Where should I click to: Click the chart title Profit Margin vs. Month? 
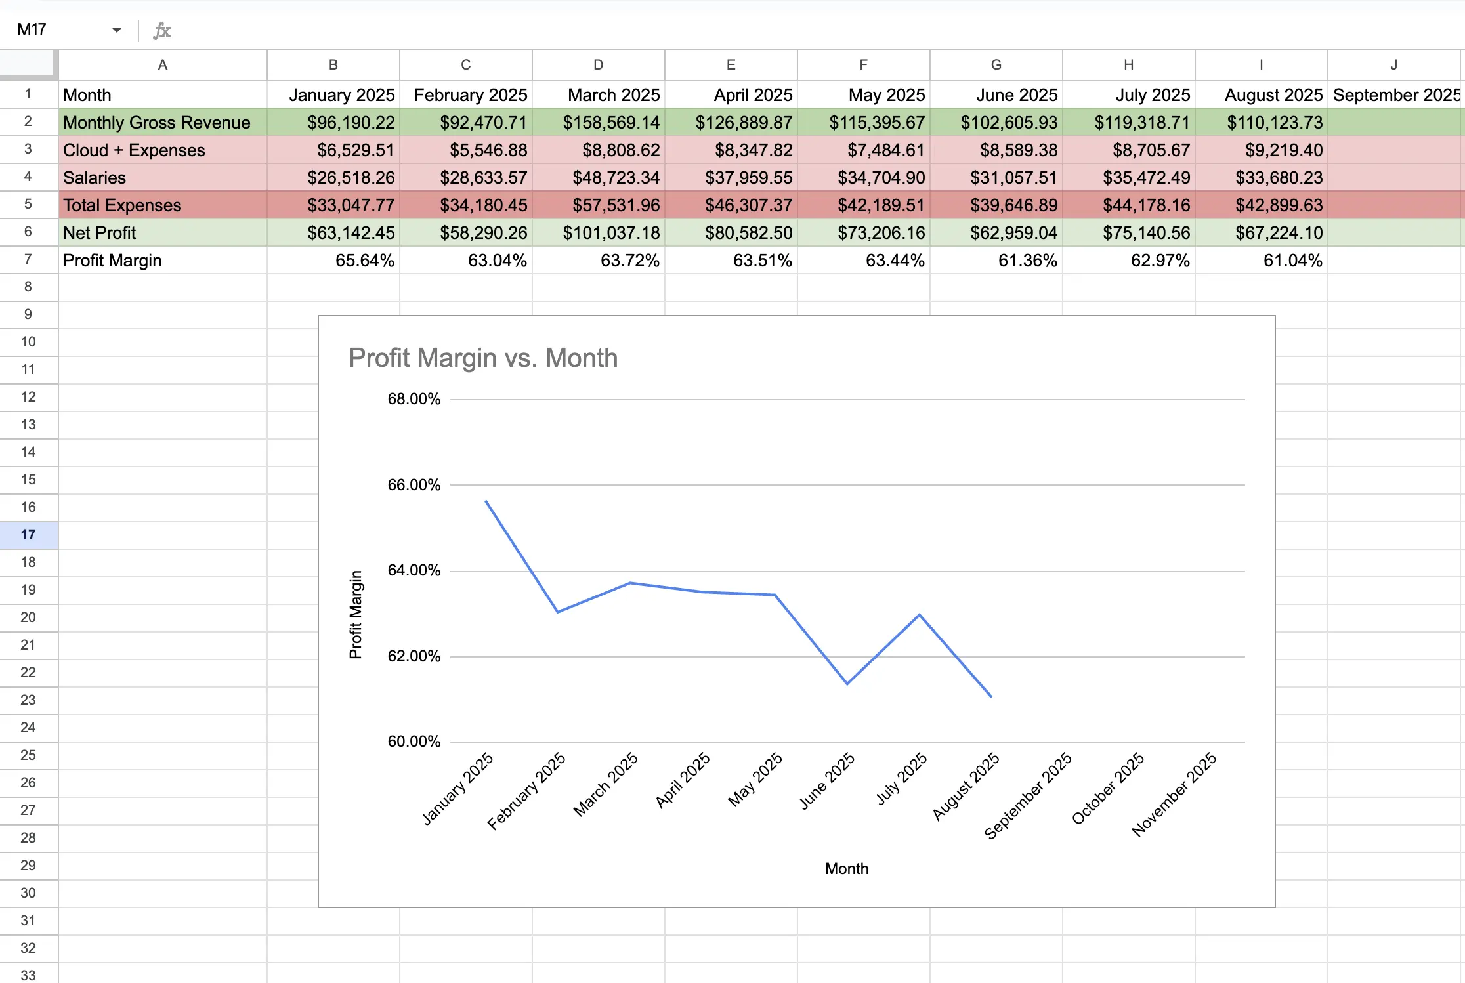click(x=483, y=358)
